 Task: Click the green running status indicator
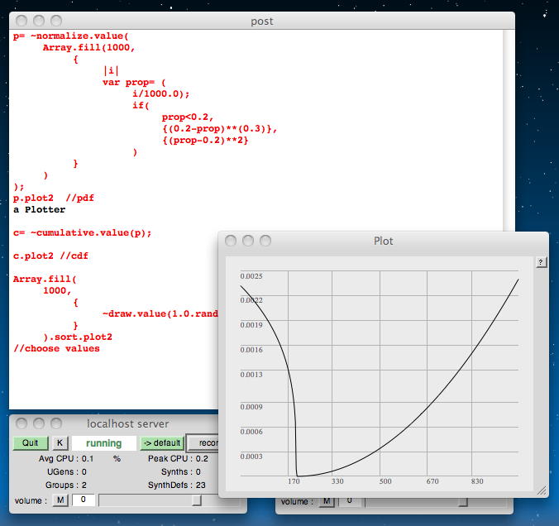(103, 443)
